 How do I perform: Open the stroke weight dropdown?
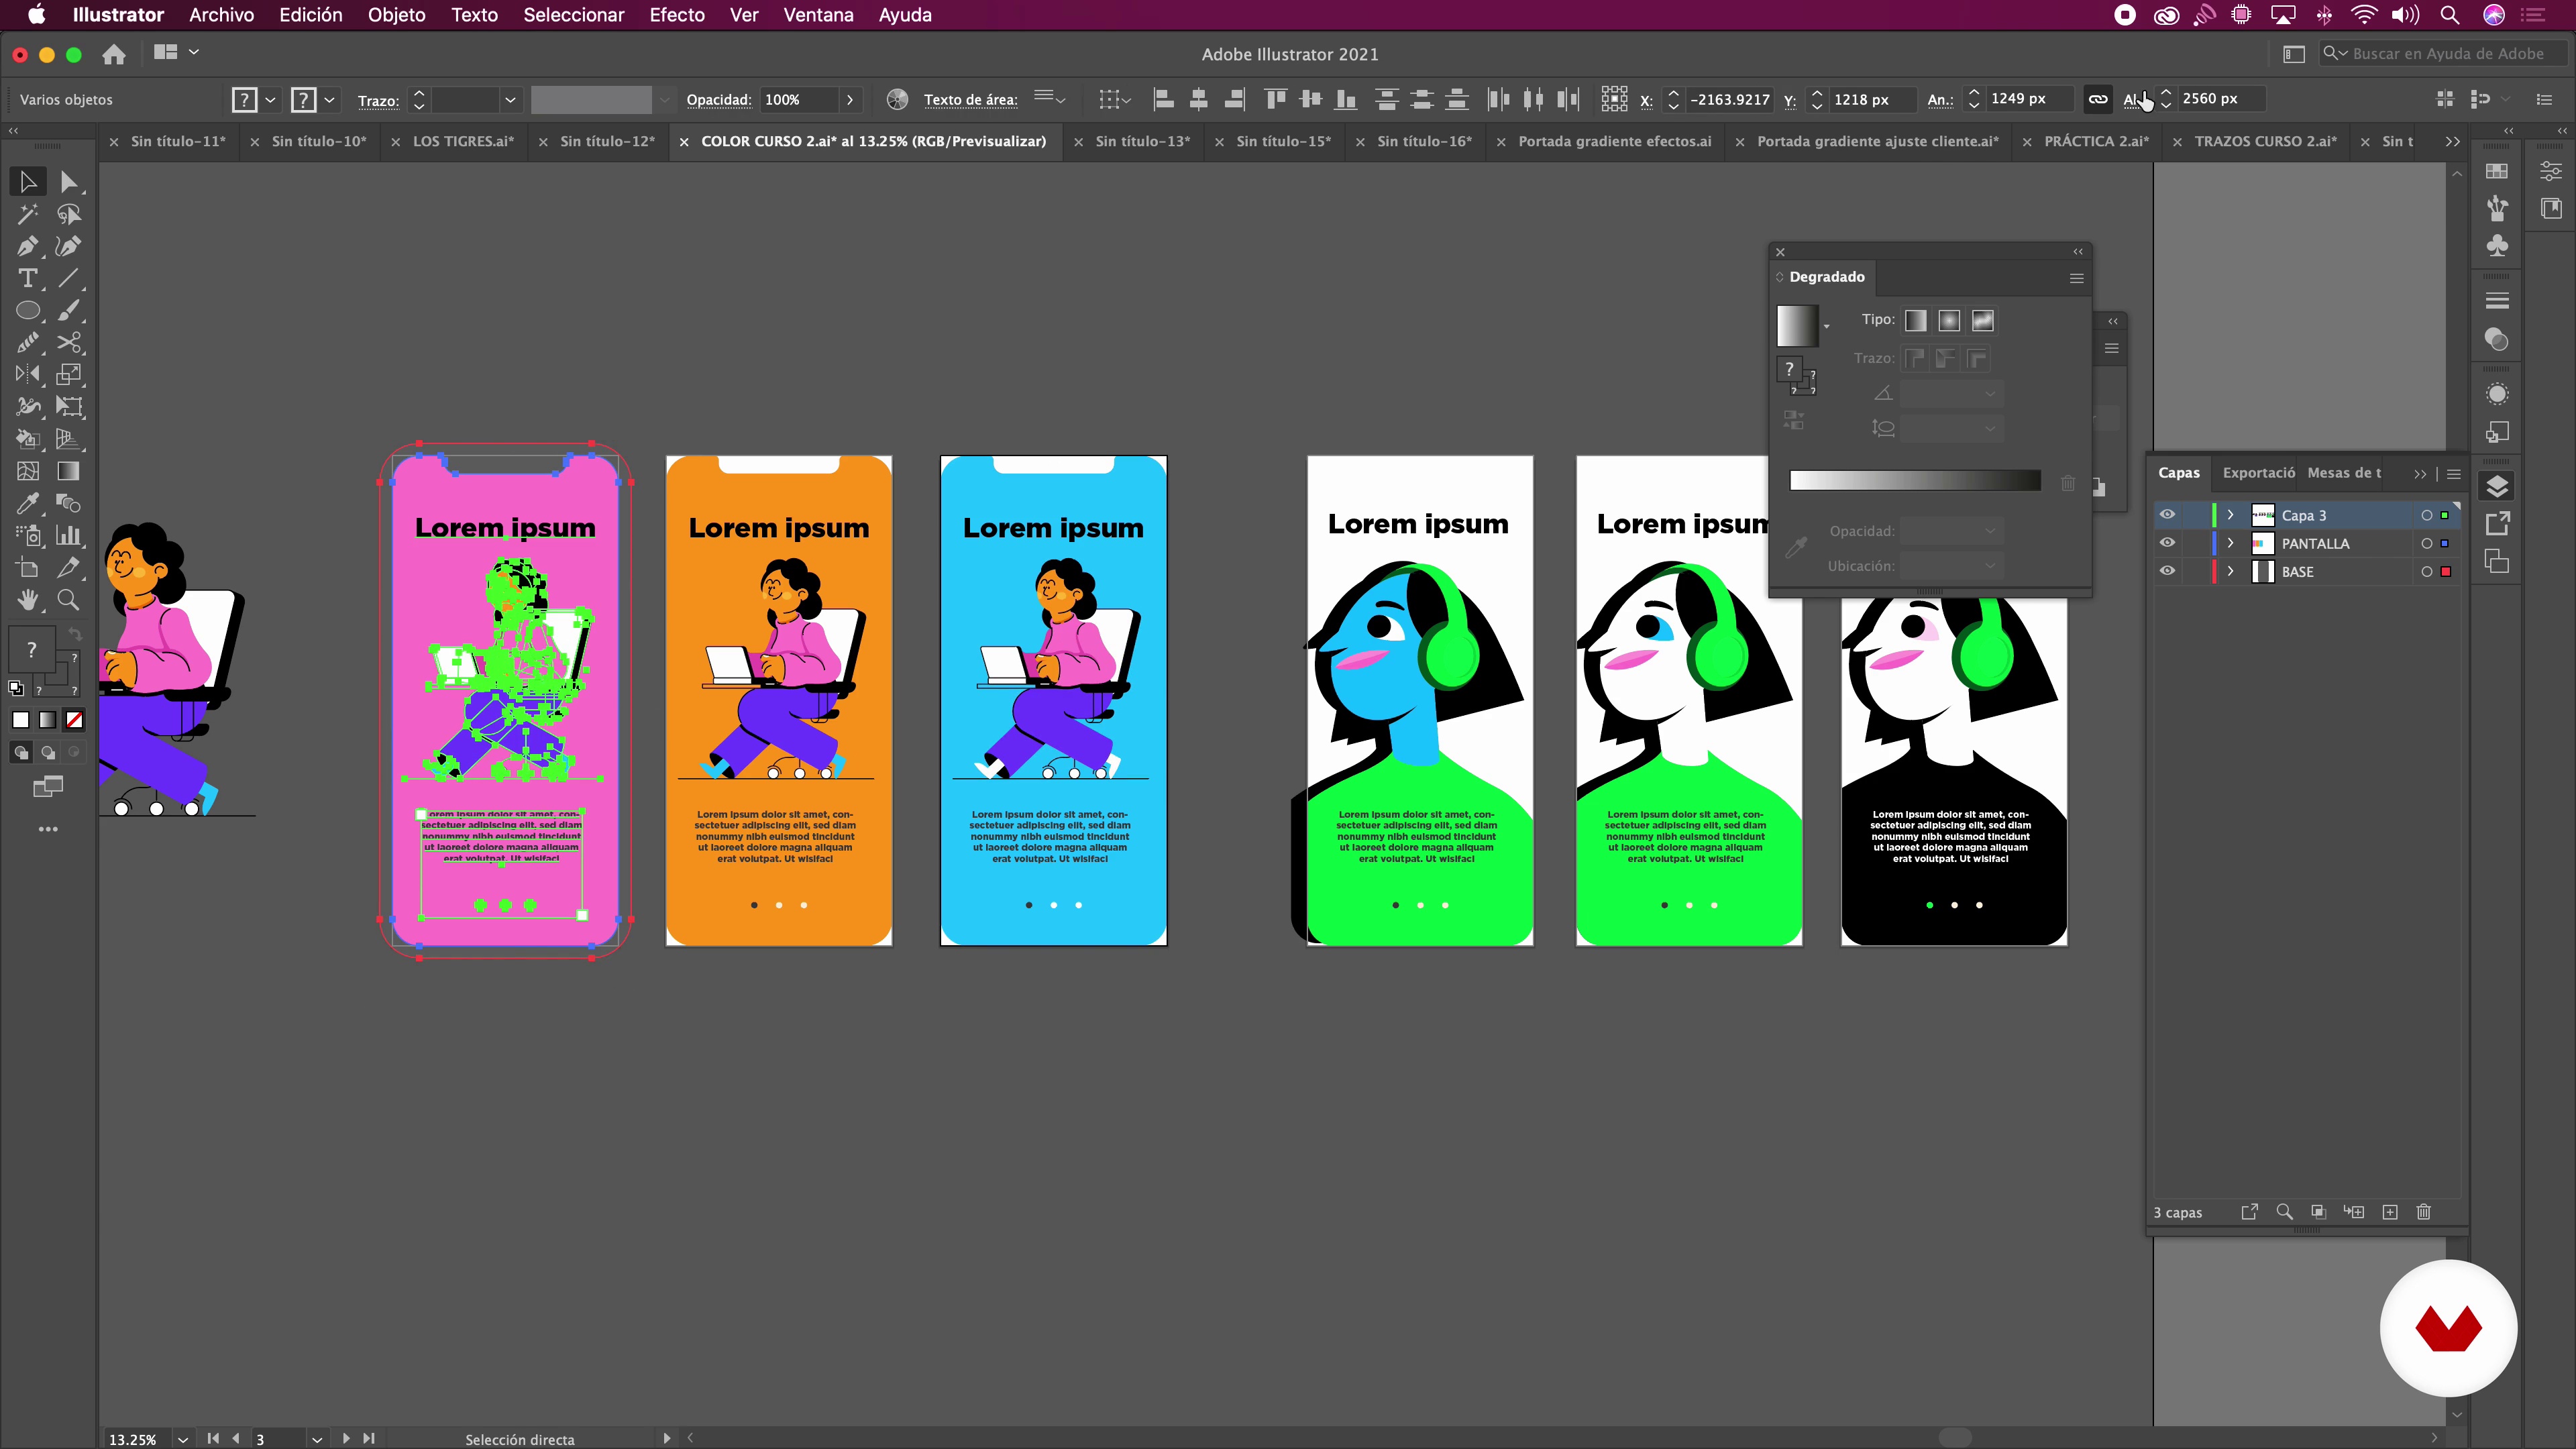[510, 99]
